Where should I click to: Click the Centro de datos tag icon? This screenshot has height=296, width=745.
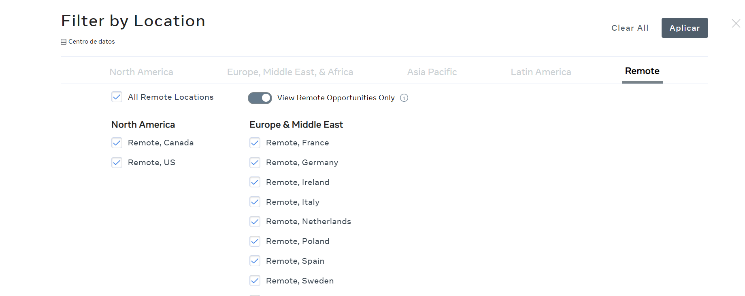click(x=64, y=42)
